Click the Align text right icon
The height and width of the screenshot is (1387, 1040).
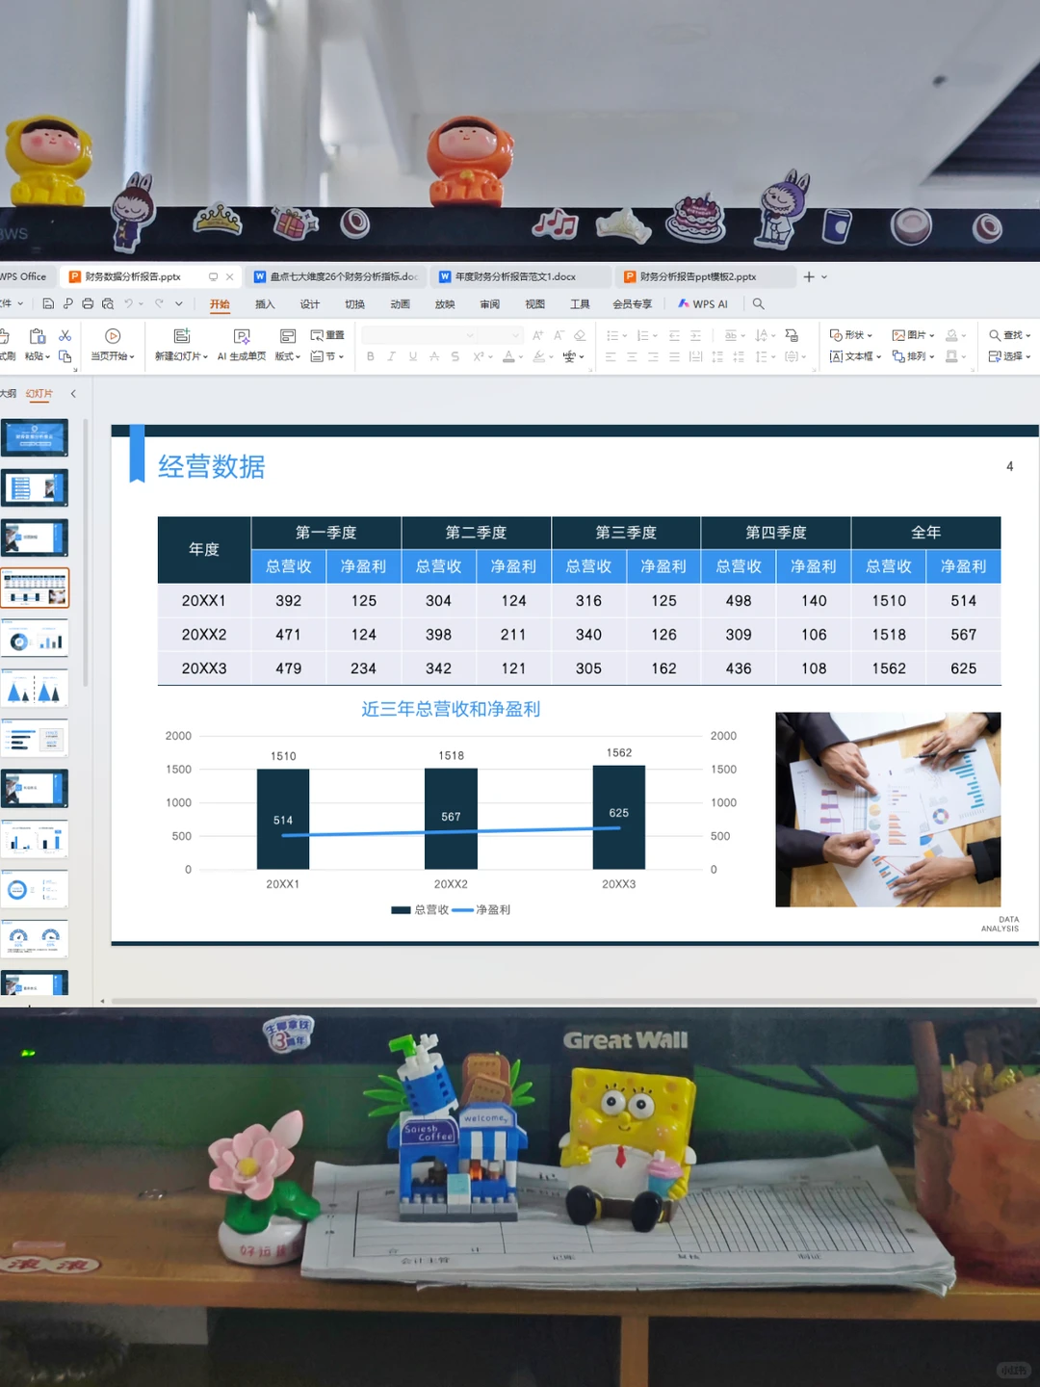click(x=653, y=356)
